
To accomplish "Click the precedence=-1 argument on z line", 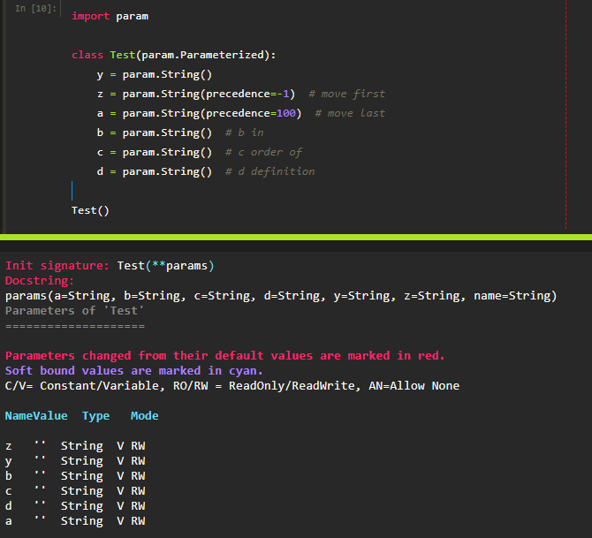I will pyautogui.click(x=247, y=94).
